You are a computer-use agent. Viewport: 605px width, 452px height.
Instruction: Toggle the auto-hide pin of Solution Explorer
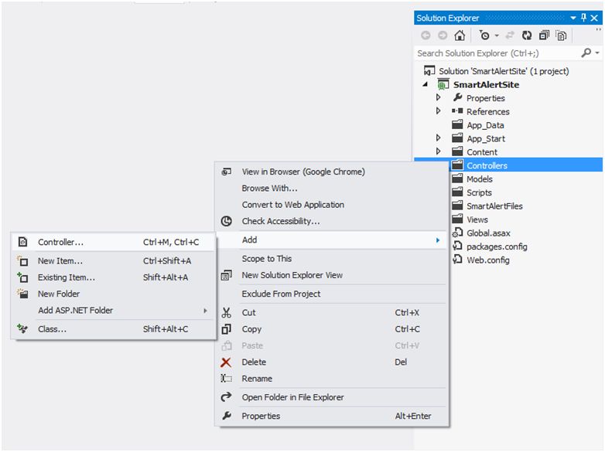click(x=583, y=18)
